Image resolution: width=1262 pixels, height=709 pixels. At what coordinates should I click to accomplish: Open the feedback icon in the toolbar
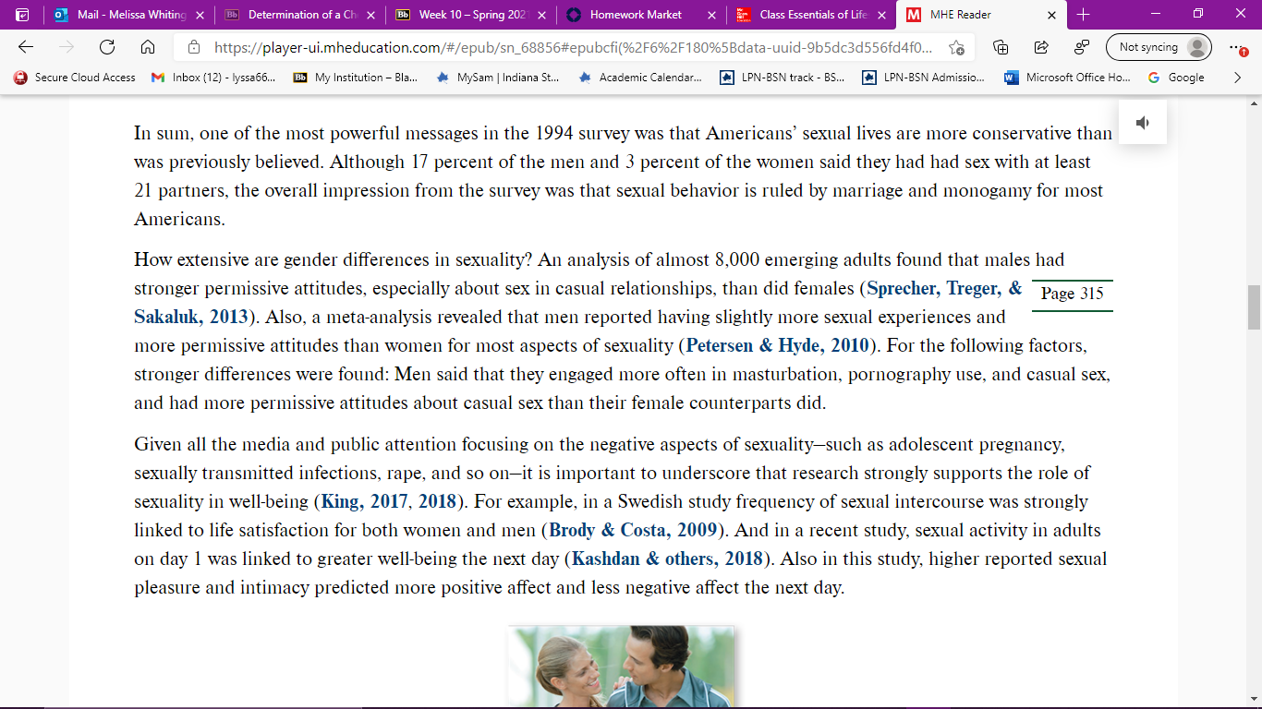pyautogui.click(x=1081, y=48)
